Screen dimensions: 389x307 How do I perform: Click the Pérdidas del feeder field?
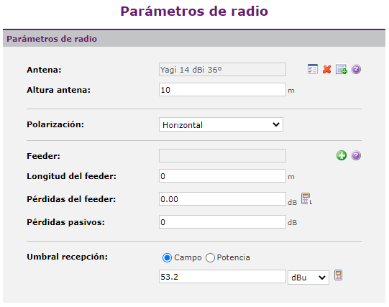coord(222,199)
